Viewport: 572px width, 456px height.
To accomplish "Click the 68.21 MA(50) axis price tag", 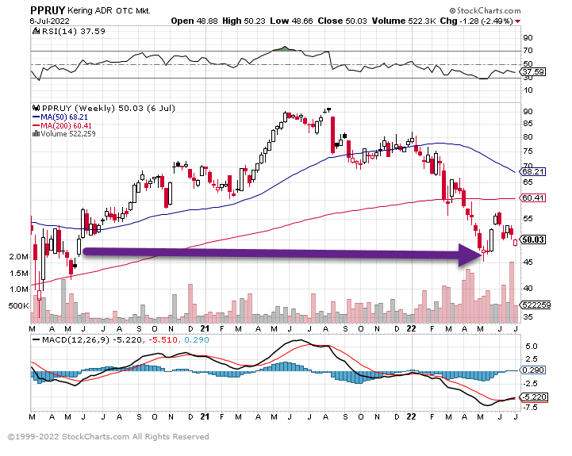I will click(534, 171).
